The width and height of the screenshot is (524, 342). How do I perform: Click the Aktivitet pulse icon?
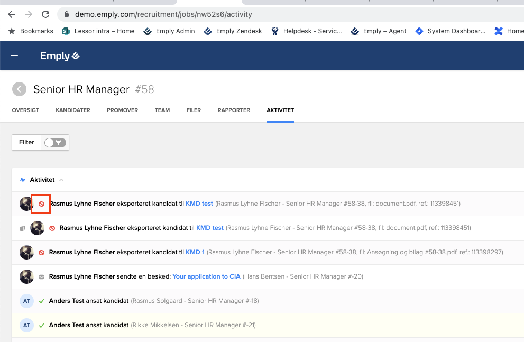pyautogui.click(x=23, y=180)
